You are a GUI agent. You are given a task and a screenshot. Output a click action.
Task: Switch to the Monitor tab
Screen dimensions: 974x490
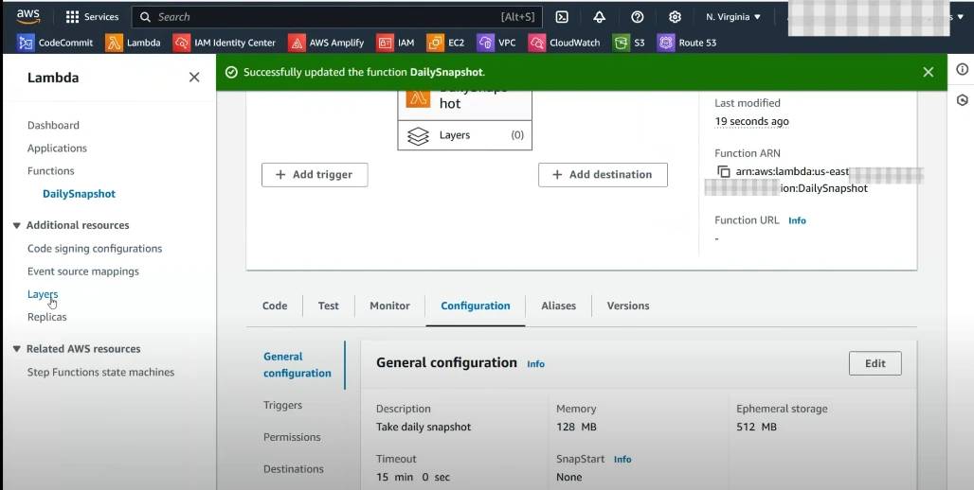pos(389,306)
